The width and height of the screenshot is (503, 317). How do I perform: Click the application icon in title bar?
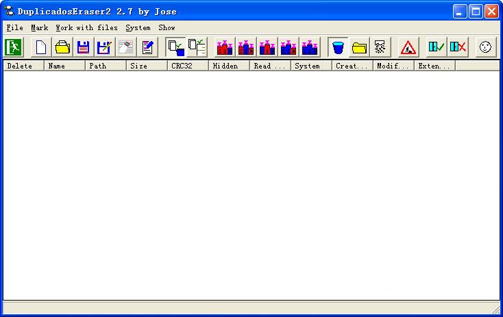click(10, 12)
